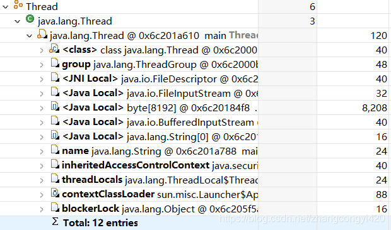Click the array icon beside byte[8192]
391x230 pixels.
(x=55, y=106)
